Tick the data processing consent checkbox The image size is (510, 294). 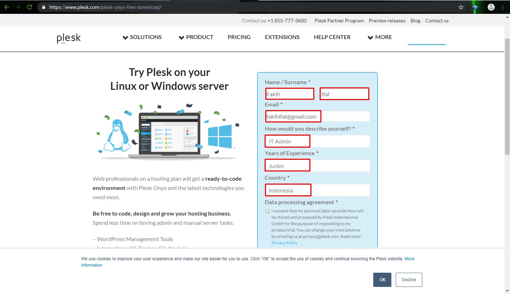[x=267, y=211]
